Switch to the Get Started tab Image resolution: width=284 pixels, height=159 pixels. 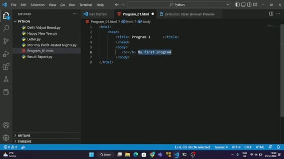click(x=98, y=14)
